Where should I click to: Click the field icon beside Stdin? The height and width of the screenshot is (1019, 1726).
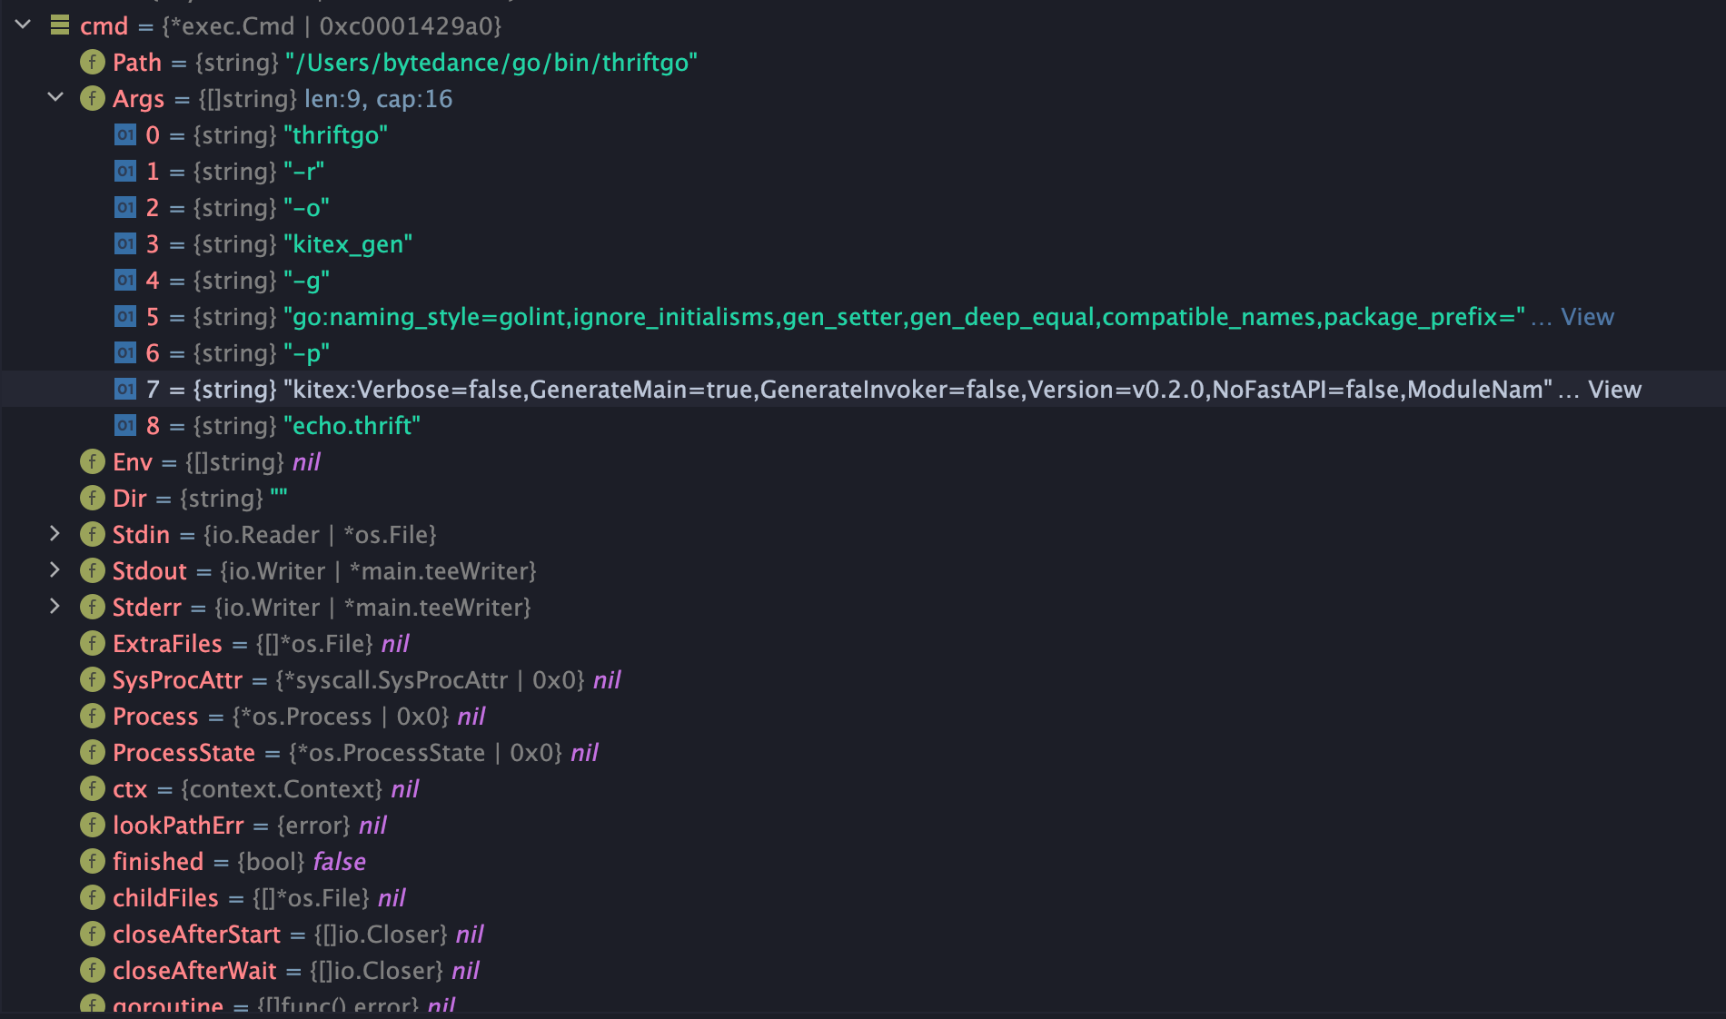pos(91,535)
